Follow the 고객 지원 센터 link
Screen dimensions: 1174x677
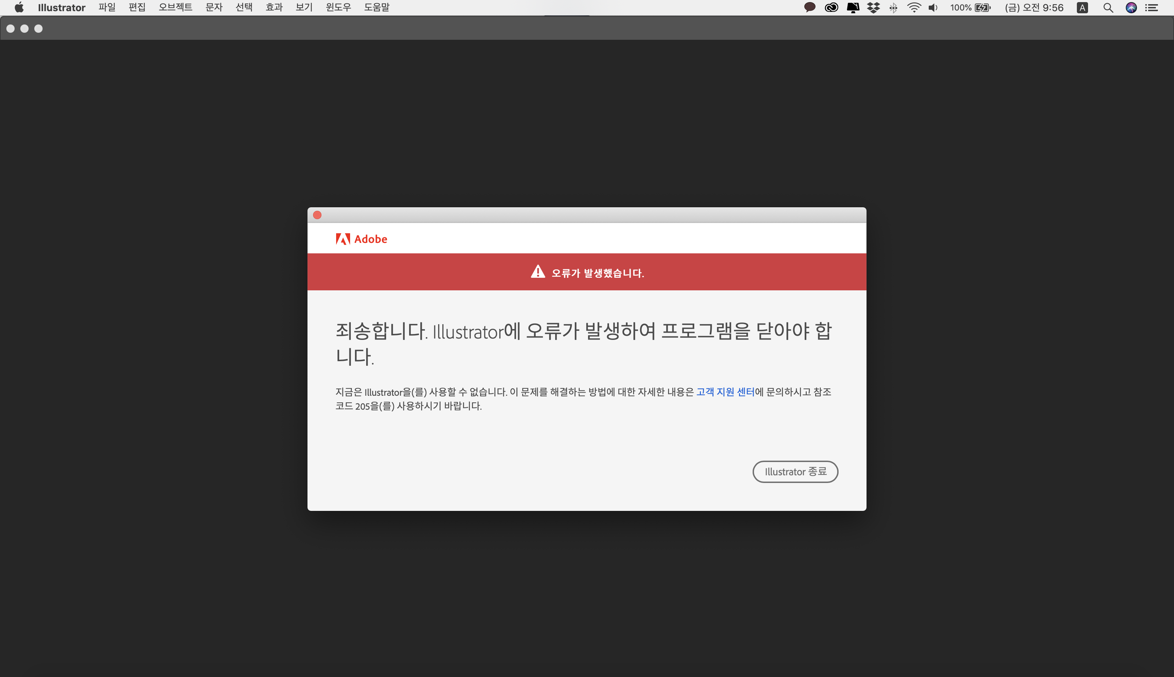(x=725, y=392)
